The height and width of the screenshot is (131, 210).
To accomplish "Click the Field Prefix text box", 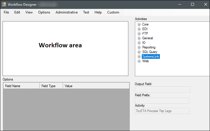I will point(162,100).
